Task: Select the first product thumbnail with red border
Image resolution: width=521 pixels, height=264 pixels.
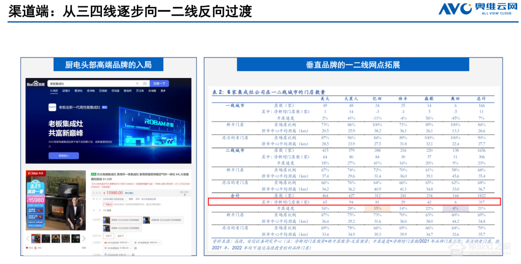Action: pyautogui.click(x=36, y=239)
